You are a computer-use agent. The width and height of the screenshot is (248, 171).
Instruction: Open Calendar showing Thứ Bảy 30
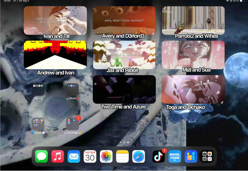[90, 156]
